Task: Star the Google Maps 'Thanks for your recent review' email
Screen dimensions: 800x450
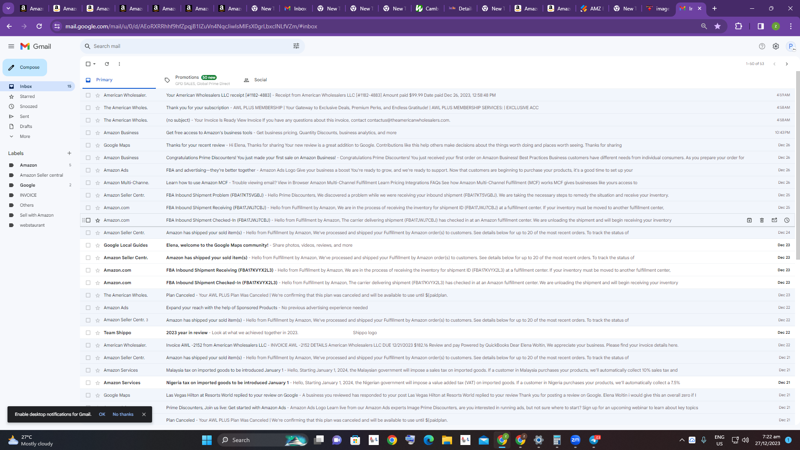Action: click(x=97, y=145)
